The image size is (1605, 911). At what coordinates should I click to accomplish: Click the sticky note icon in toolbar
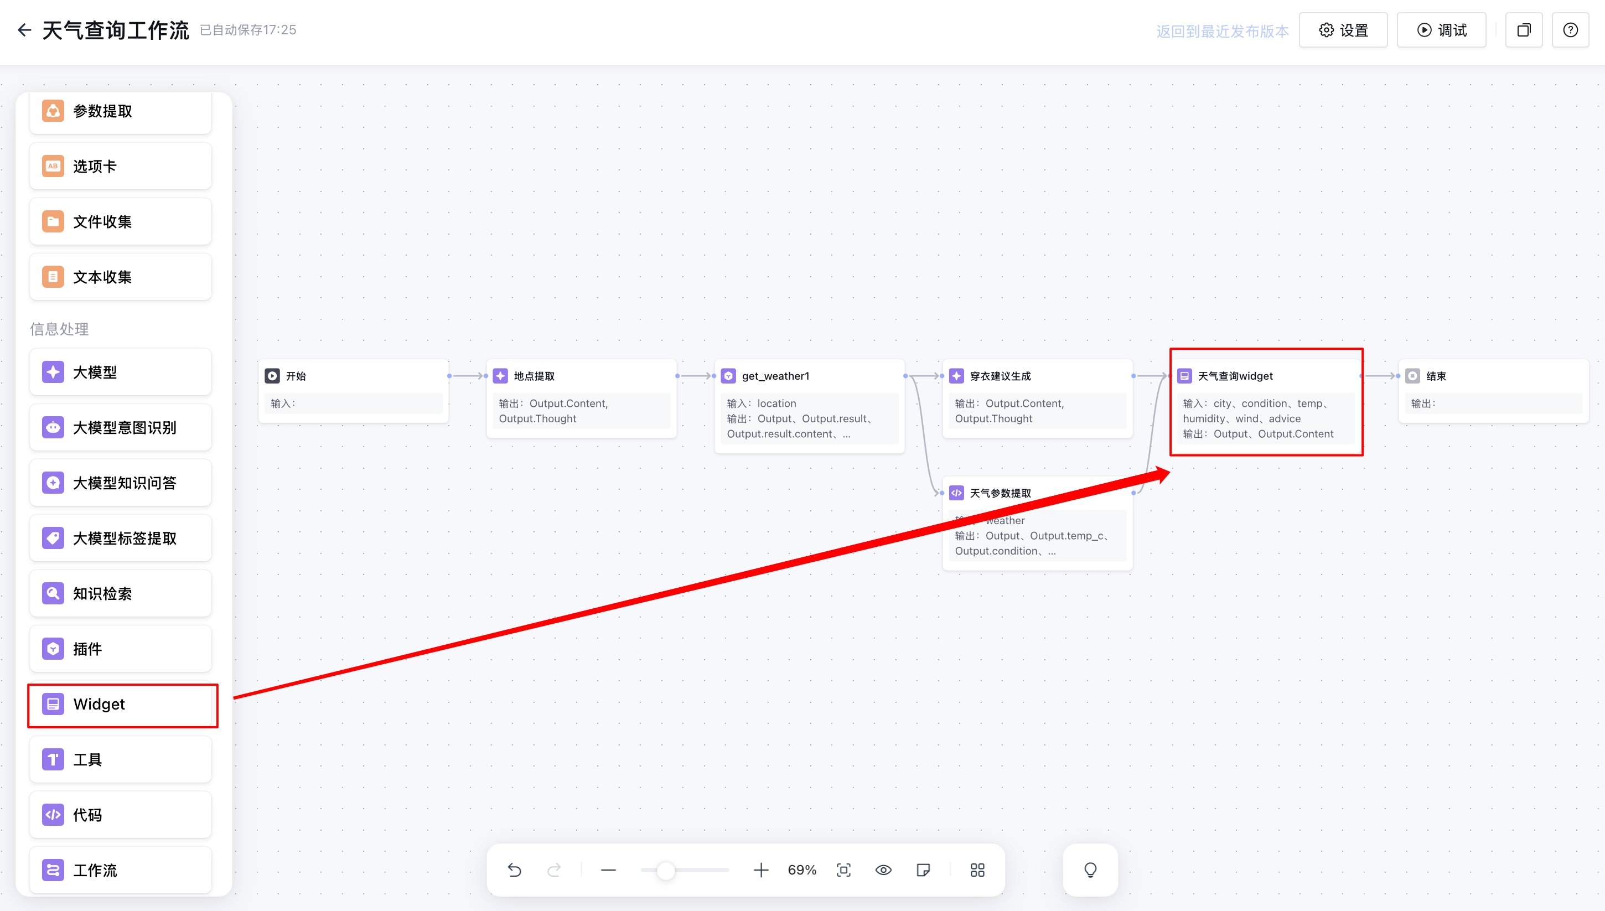[x=923, y=869]
